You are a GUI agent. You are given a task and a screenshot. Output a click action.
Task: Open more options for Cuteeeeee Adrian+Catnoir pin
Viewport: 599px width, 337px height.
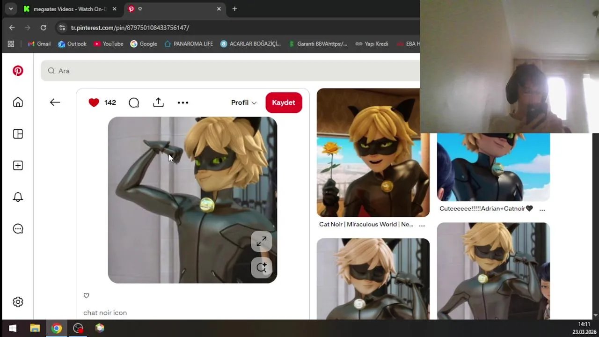[x=542, y=209]
